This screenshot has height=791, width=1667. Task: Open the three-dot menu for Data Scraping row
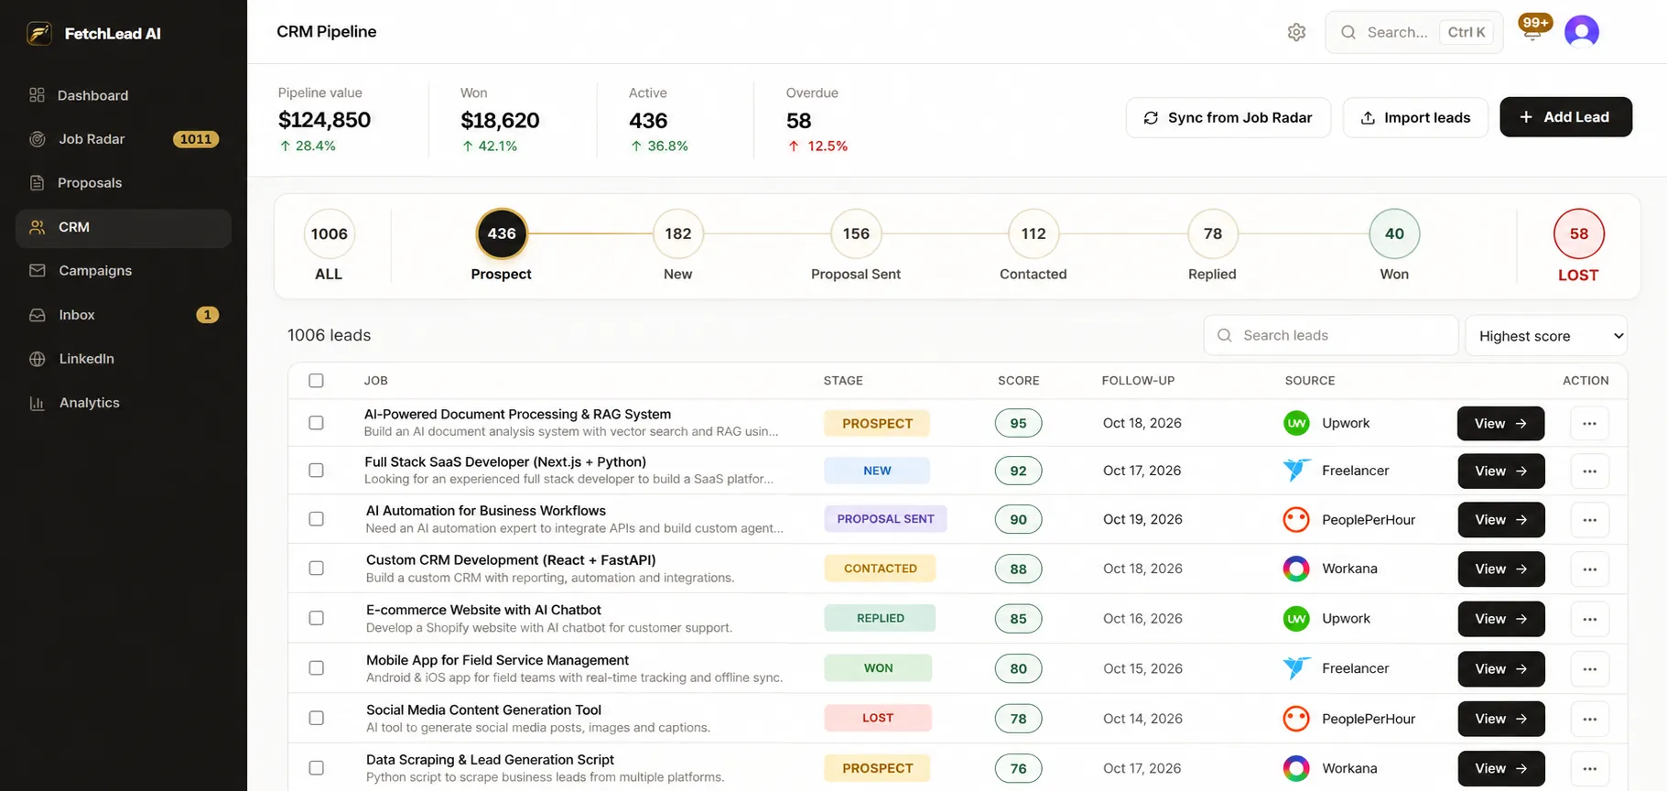(1589, 768)
